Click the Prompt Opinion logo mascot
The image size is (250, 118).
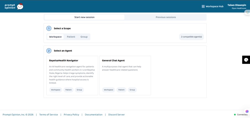[x=20, y=7]
